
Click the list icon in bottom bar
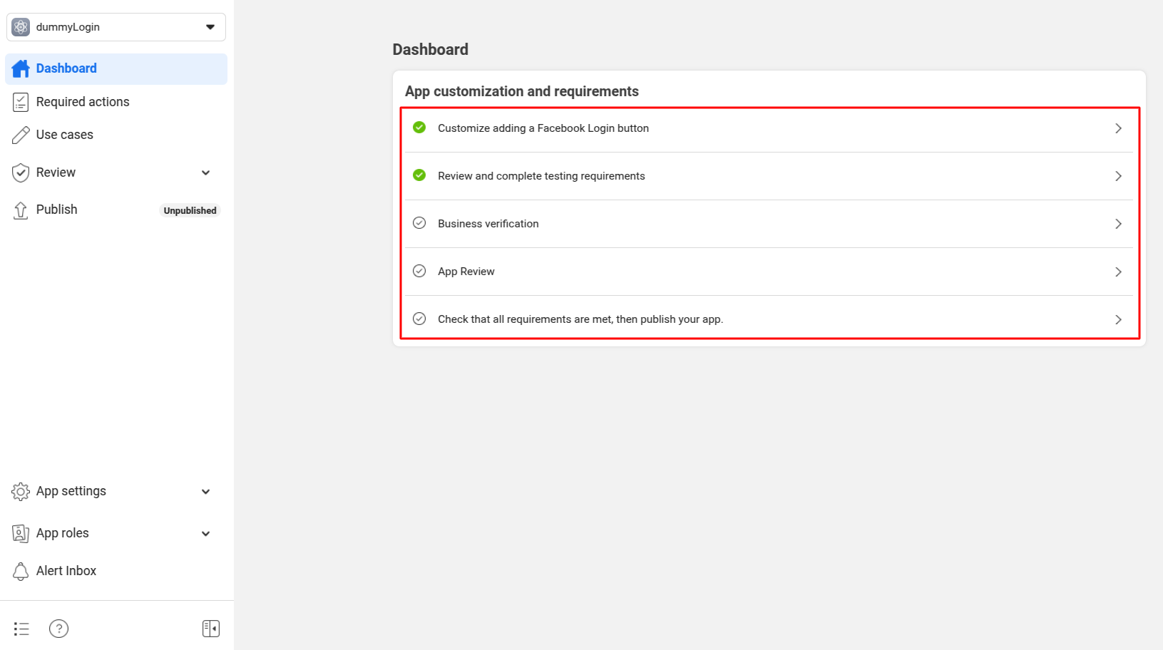click(21, 629)
